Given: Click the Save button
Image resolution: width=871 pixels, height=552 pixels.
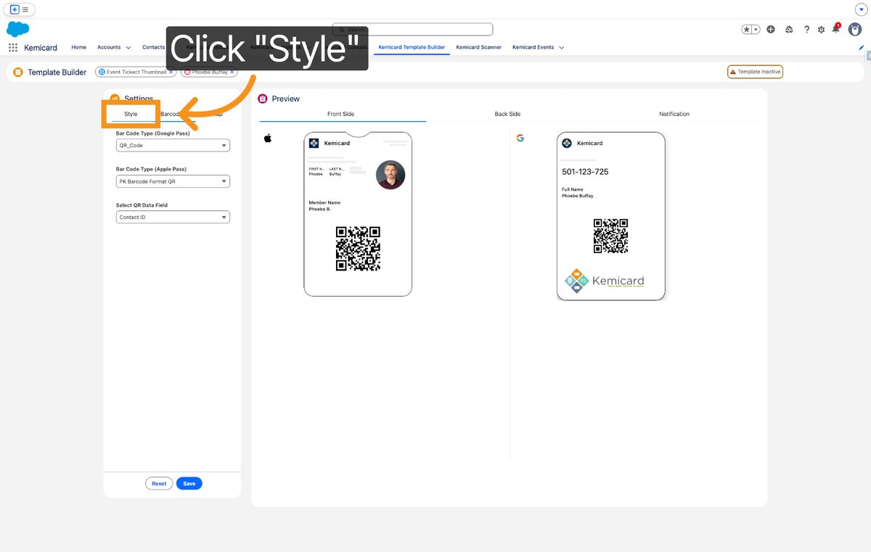Looking at the screenshot, I should click(189, 483).
